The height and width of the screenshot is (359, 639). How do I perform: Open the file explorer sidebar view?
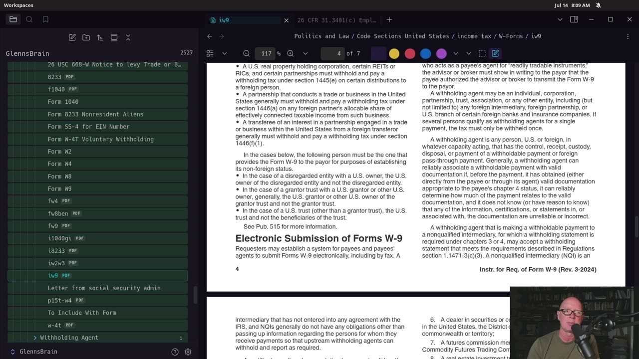tap(13, 19)
